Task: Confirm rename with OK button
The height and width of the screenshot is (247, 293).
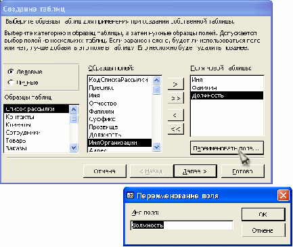Action: 263,214
